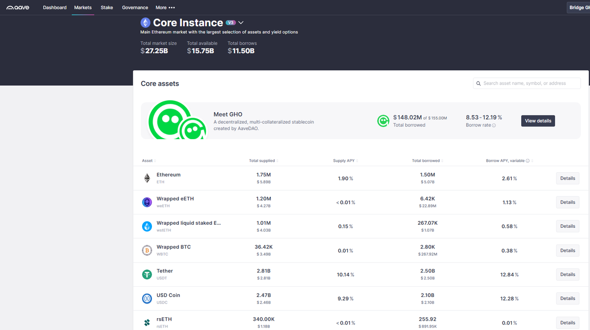Click Ethereum's 1.90% supply APY
The width and height of the screenshot is (590, 330).
tap(345, 178)
